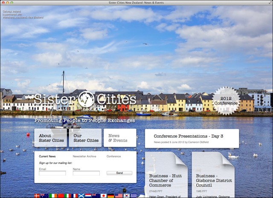Switch to the News & Events tab
The width and height of the screenshot is (273, 198).
[120, 138]
